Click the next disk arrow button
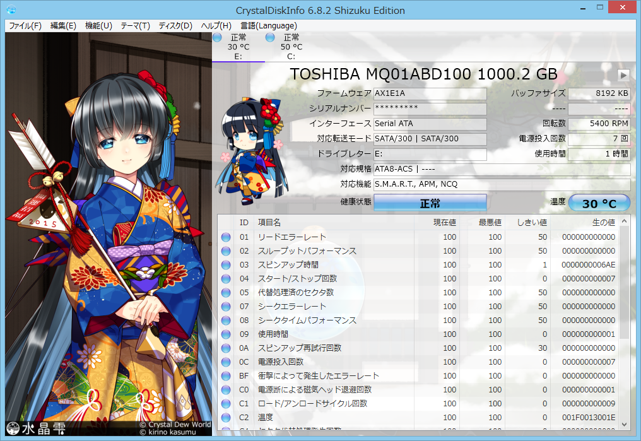This screenshot has width=641, height=441. pos(623,75)
